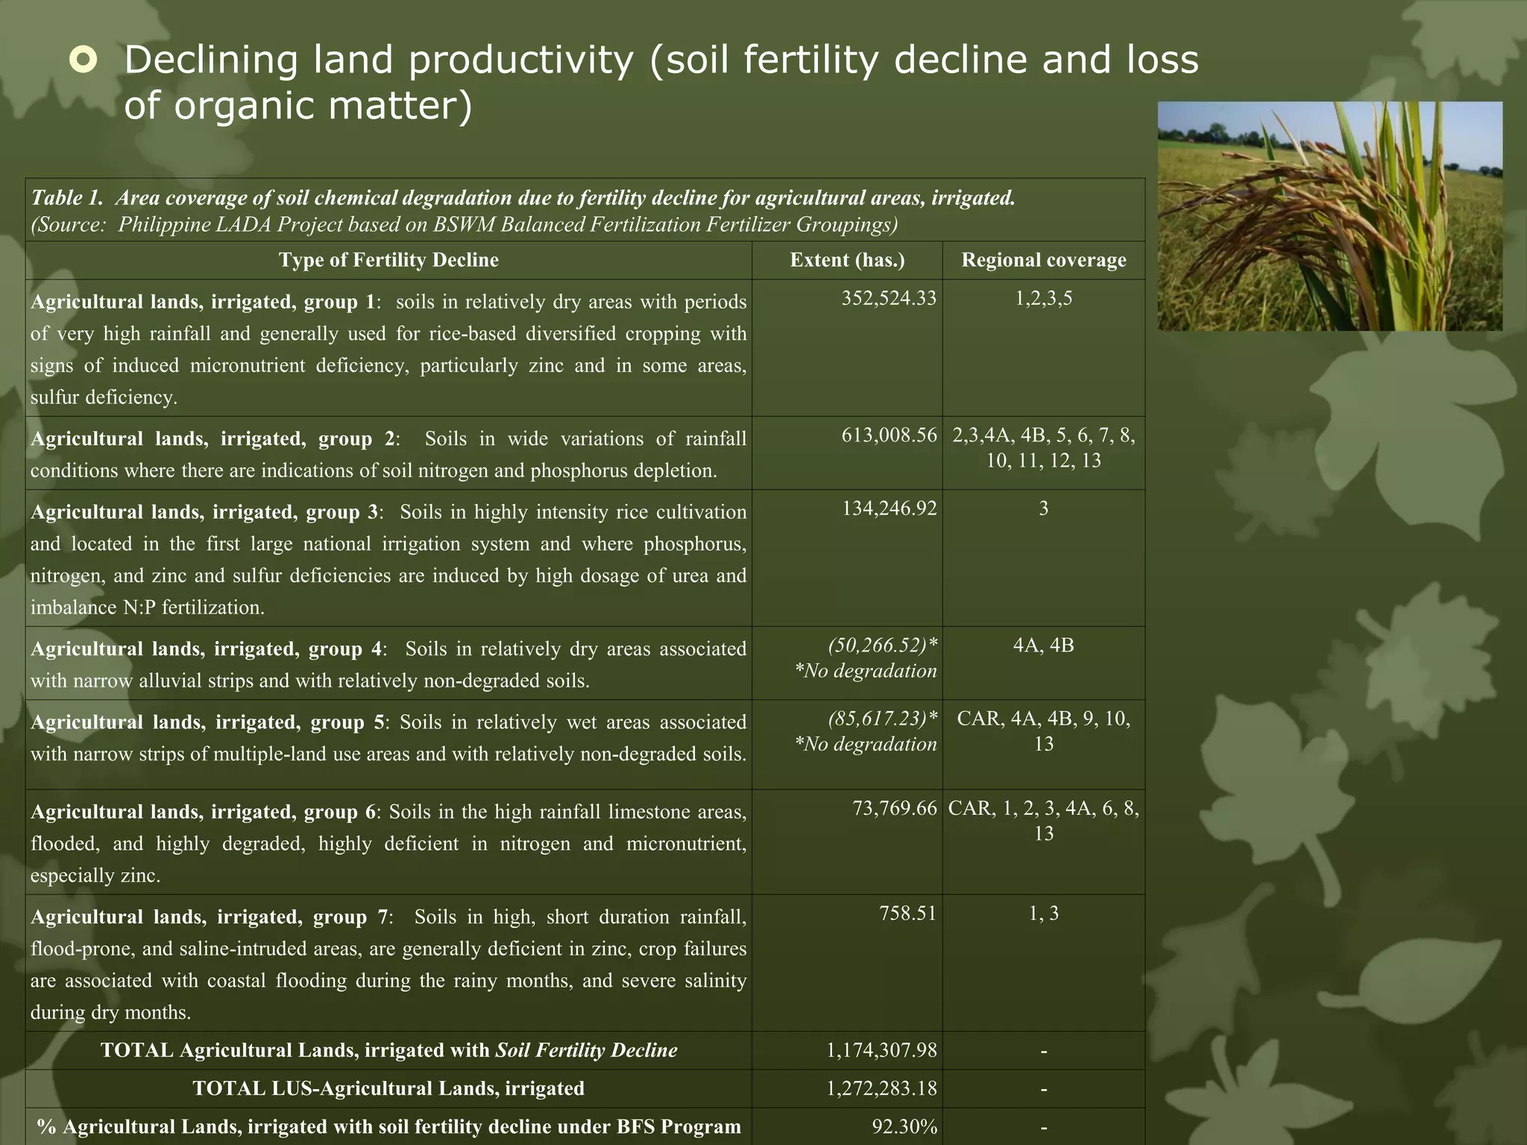Click the group 2 regional coverage cell
1527x1145 pixels.
[1043, 447]
